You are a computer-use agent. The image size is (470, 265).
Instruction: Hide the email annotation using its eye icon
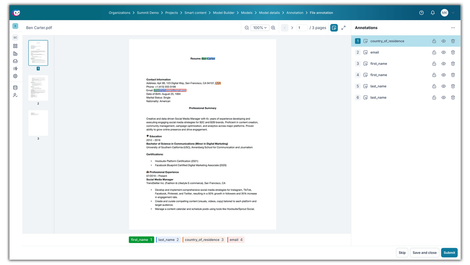[444, 52]
